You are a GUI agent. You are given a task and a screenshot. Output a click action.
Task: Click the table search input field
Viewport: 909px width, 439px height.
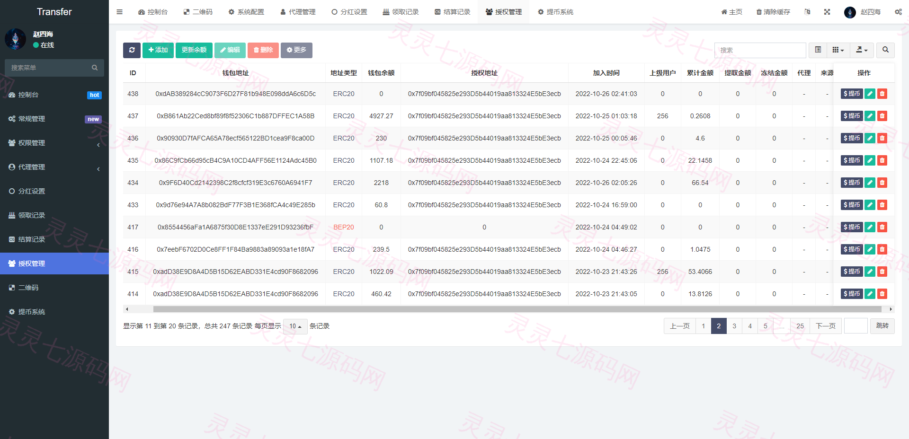(760, 50)
